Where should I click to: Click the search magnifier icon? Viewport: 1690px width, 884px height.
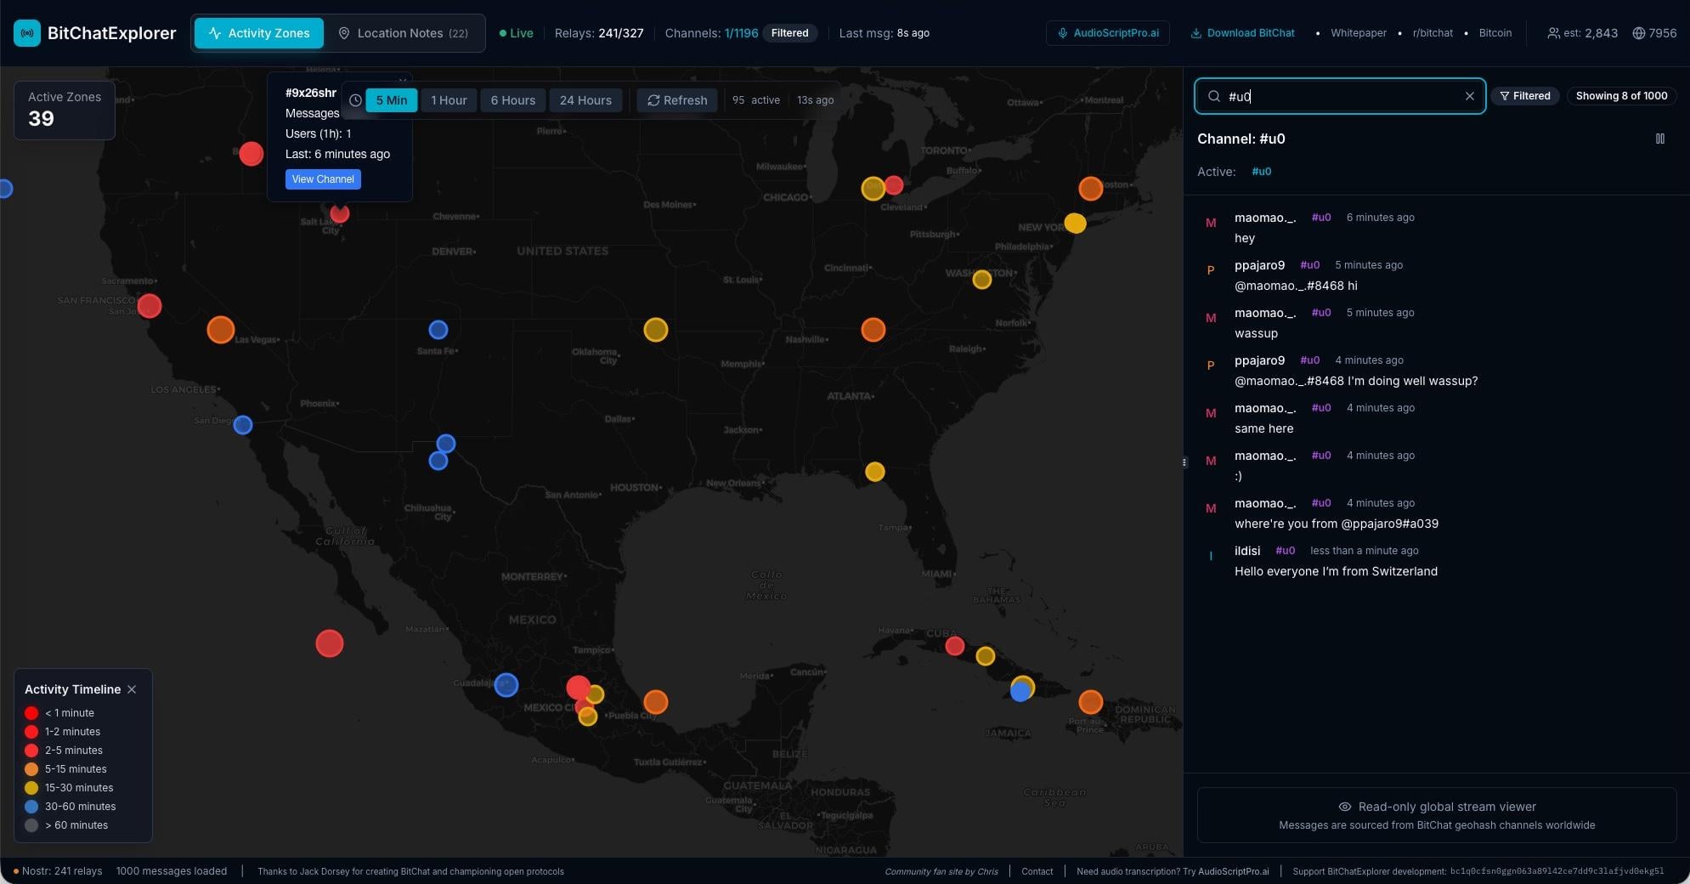[x=1214, y=96]
